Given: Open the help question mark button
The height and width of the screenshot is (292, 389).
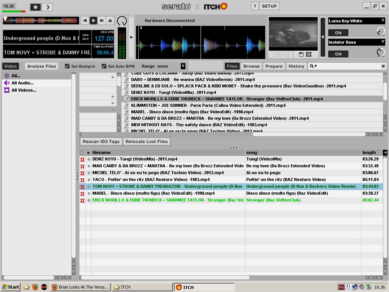Looking at the screenshot, I should pos(255,6).
